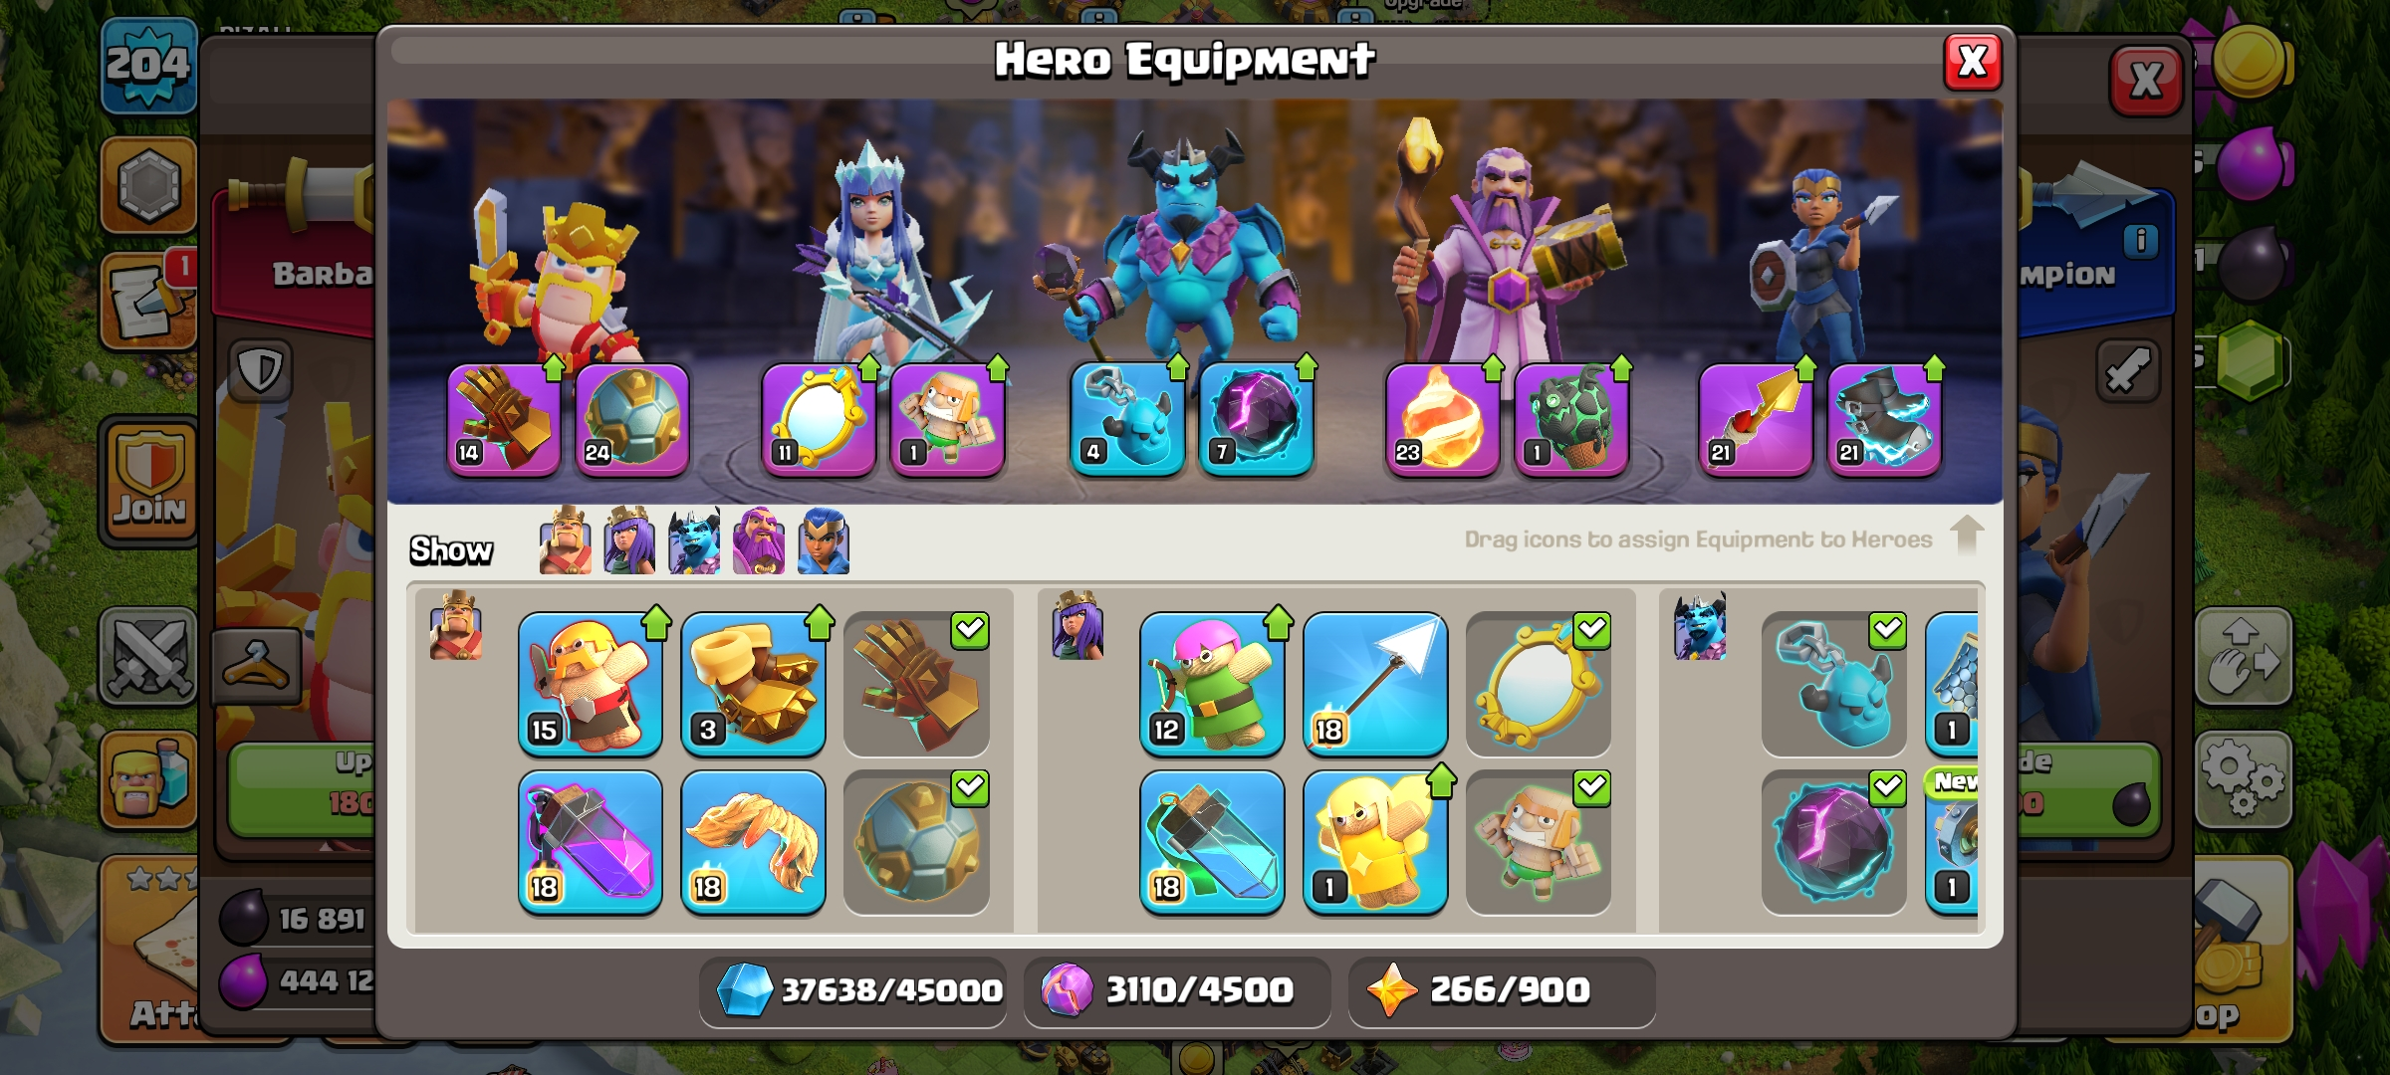Image resolution: width=2390 pixels, height=1075 pixels.
Task: Select the Rage Vial level 18 equipment
Action: click(591, 842)
